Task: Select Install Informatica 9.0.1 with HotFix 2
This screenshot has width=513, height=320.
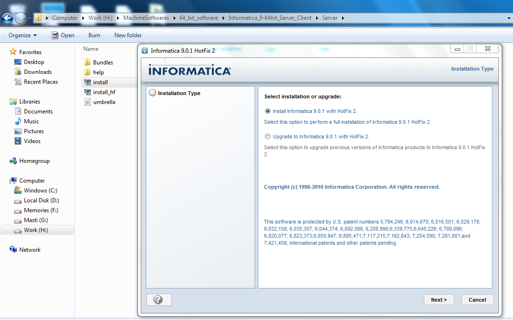Action: point(268,111)
